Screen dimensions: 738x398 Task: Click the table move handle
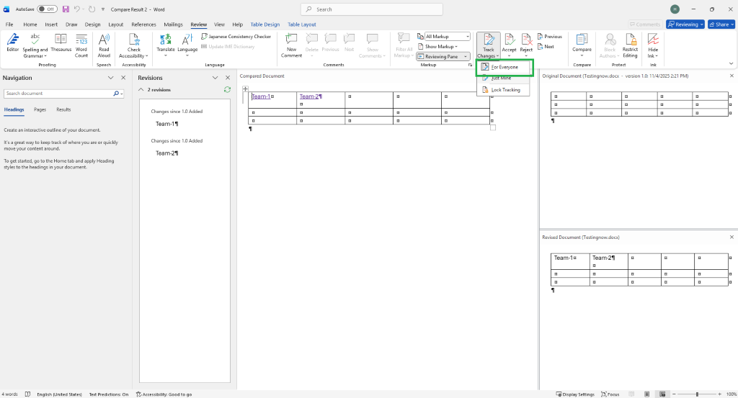pyautogui.click(x=245, y=89)
